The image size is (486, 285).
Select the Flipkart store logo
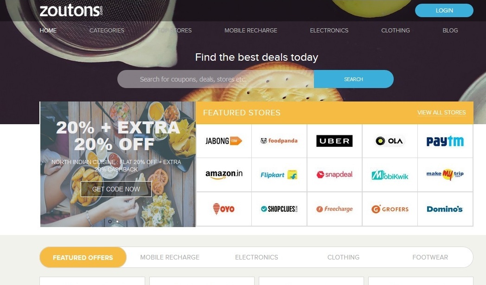[x=279, y=175]
